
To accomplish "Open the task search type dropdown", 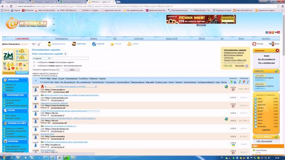I will (41, 58).
